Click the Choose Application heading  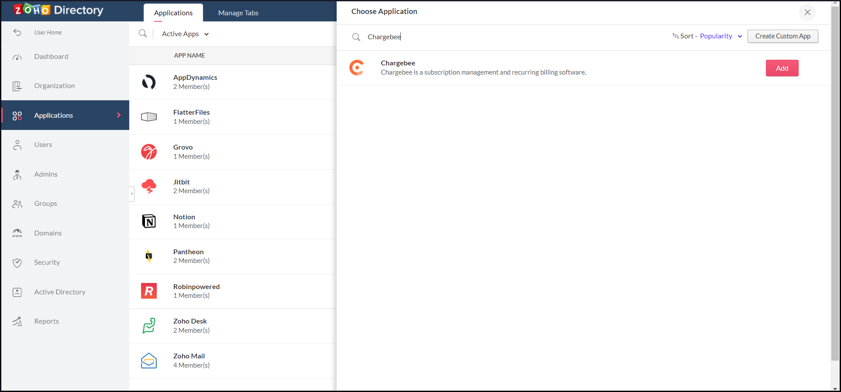(384, 11)
